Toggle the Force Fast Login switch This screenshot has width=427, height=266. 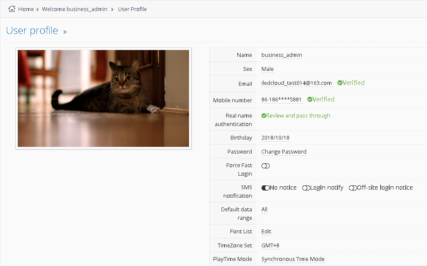(x=266, y=166)
